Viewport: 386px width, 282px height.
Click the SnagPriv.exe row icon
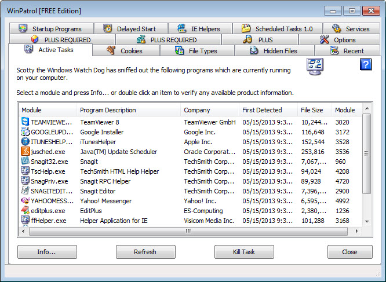[x=25, y=181]
